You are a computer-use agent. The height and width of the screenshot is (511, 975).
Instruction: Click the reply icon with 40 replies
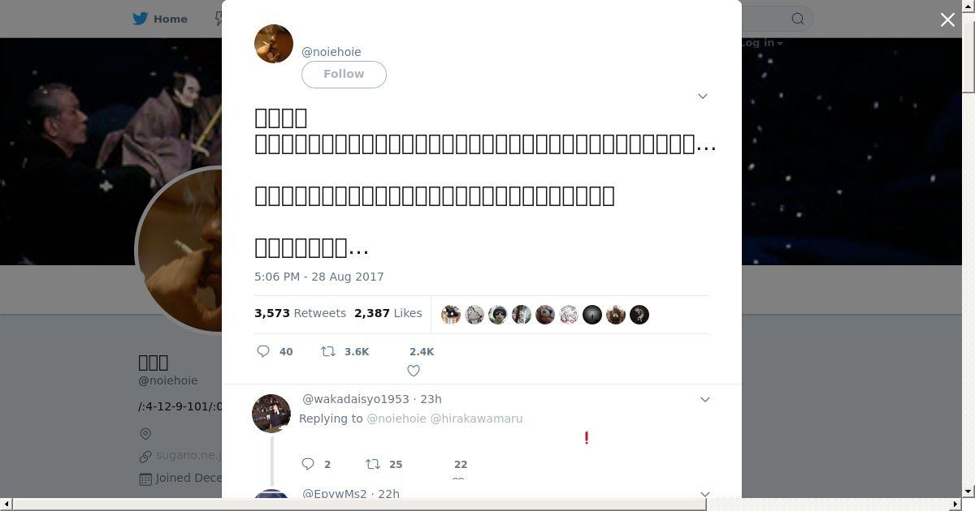point(263,351)
